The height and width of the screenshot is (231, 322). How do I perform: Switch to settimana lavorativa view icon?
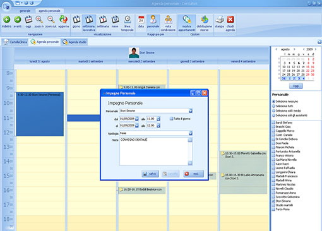(89, 20)
